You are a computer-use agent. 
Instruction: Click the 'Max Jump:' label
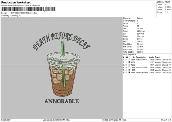click(x=128, y=49)
